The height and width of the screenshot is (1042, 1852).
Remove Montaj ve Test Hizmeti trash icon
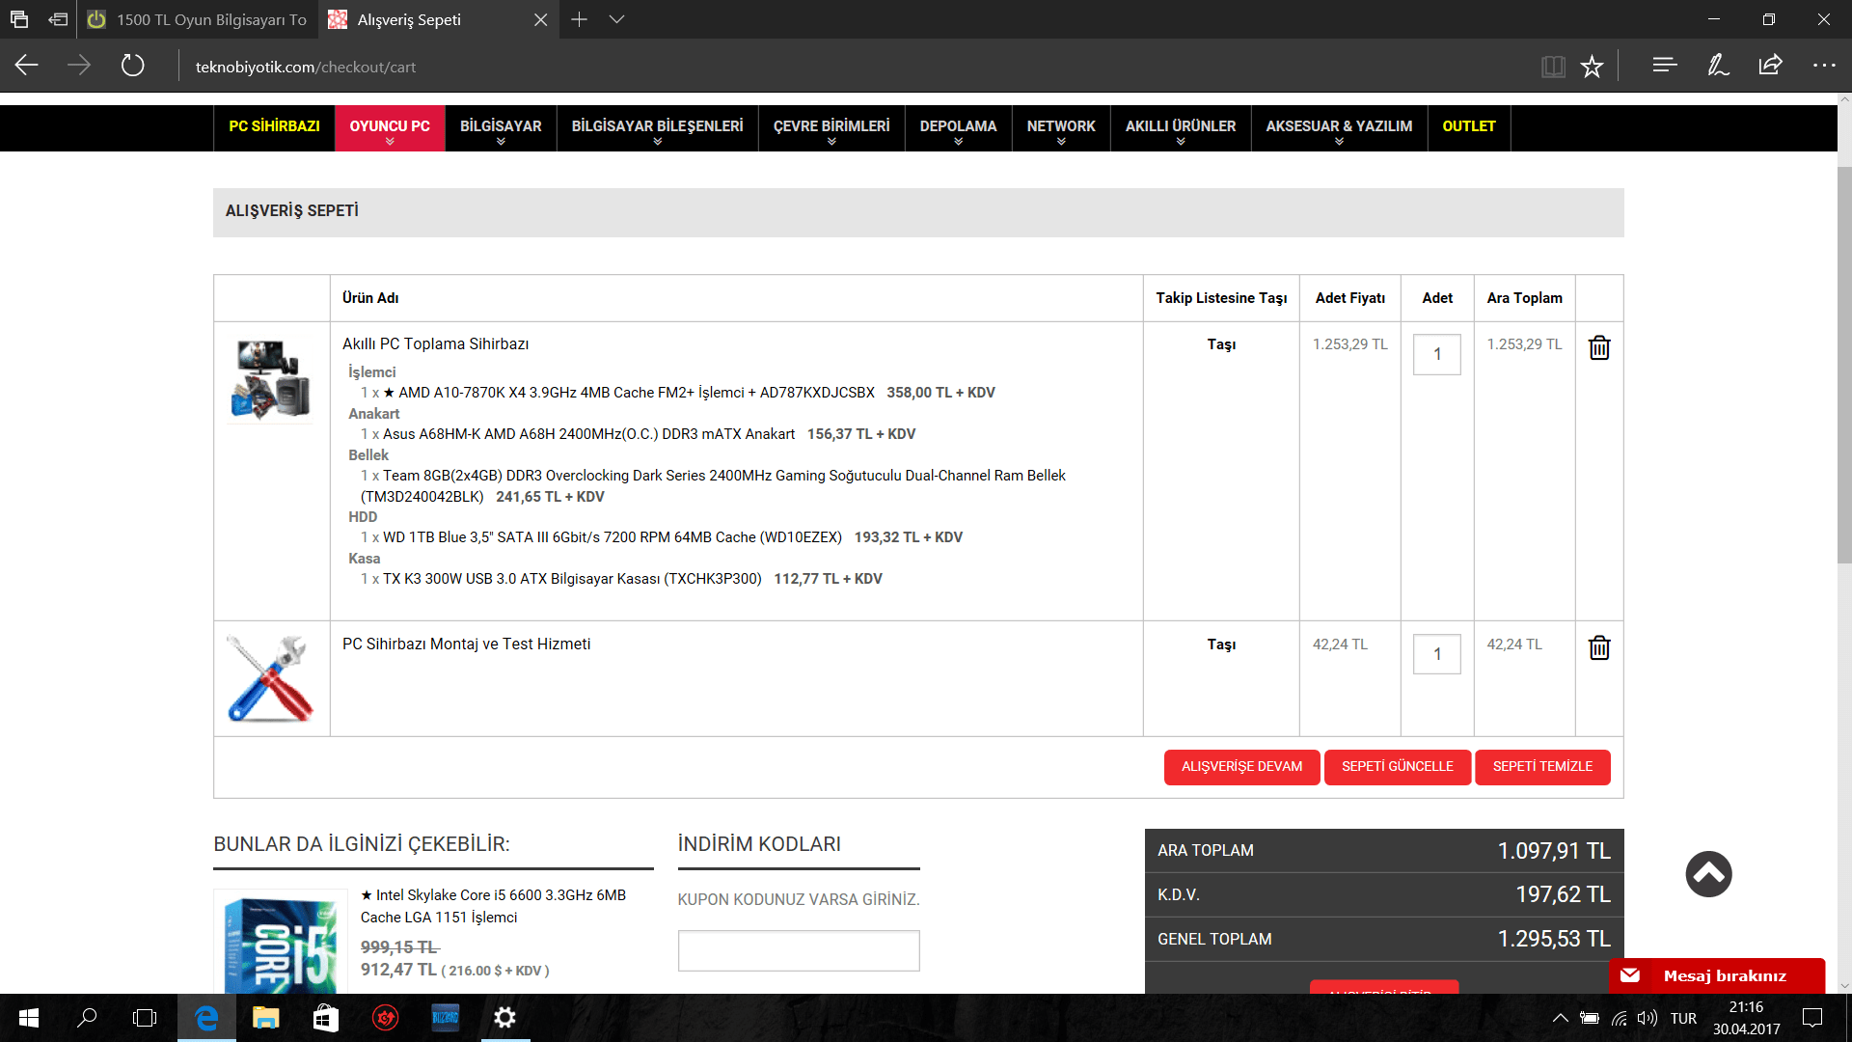pyautogui.click(x=1599, y=647)
